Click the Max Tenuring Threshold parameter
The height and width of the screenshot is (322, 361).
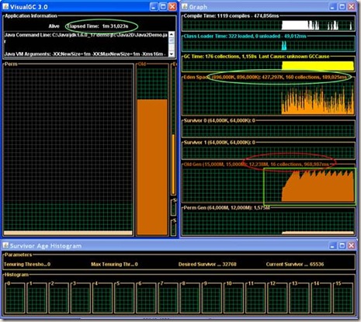pyautogui.click(x=114, y=265)
